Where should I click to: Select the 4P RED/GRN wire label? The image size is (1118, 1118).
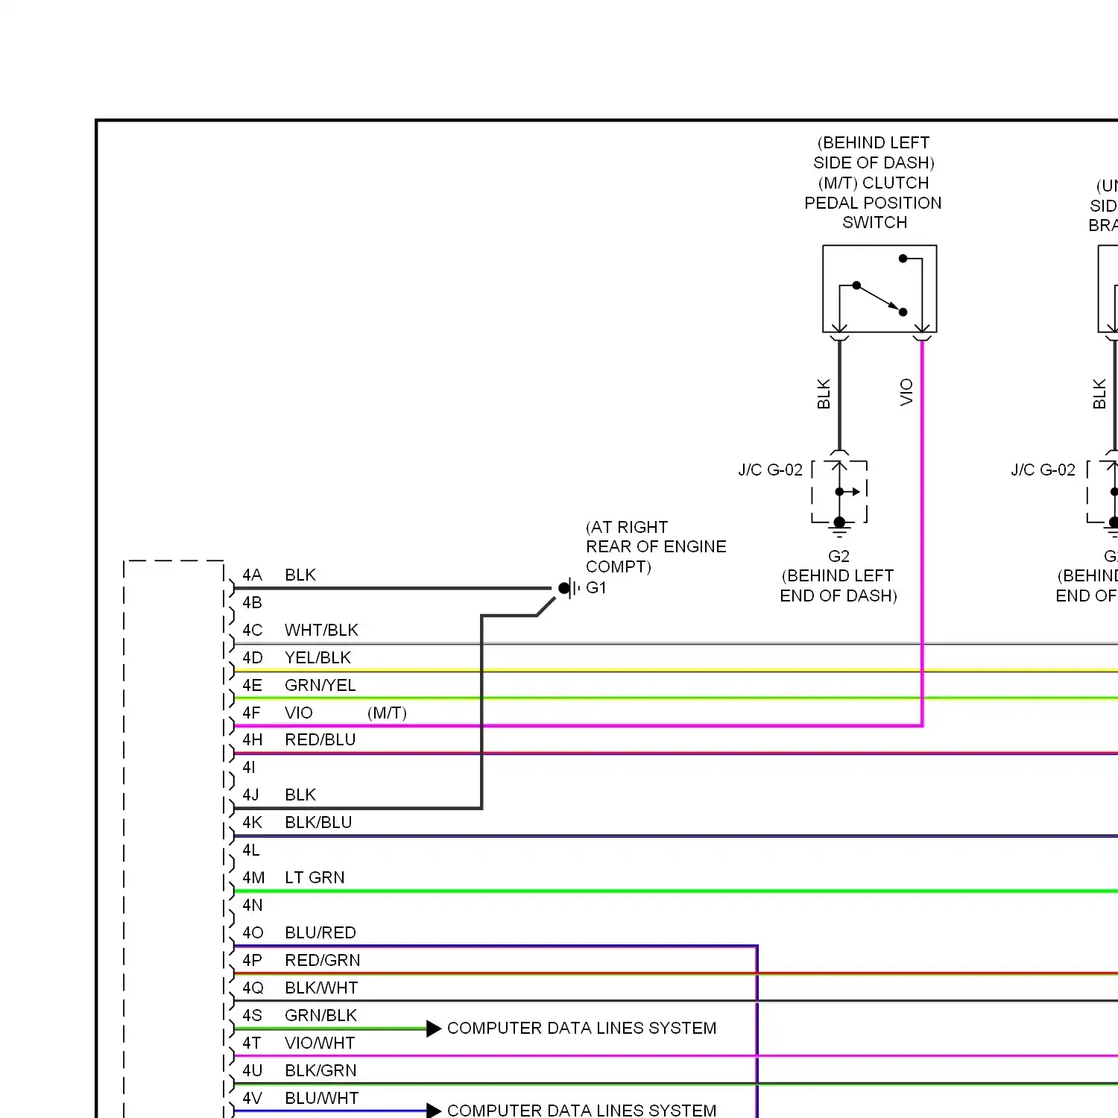301,960
